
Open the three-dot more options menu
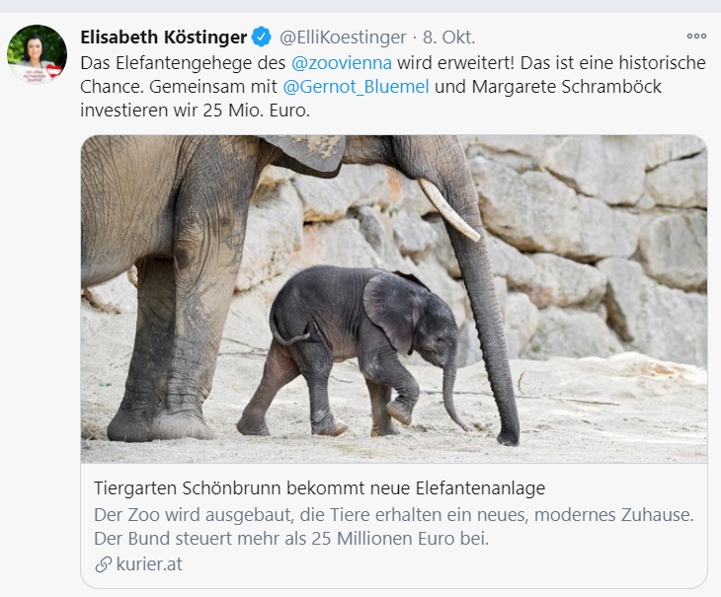696,37
